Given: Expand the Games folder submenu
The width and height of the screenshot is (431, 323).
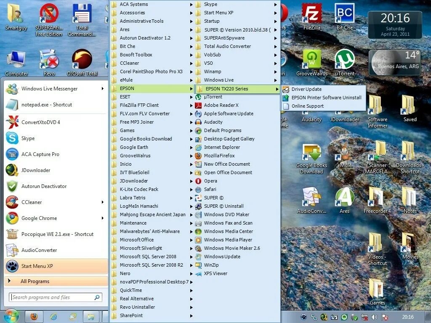Looking at the screenshot, I should click(152, 130).
